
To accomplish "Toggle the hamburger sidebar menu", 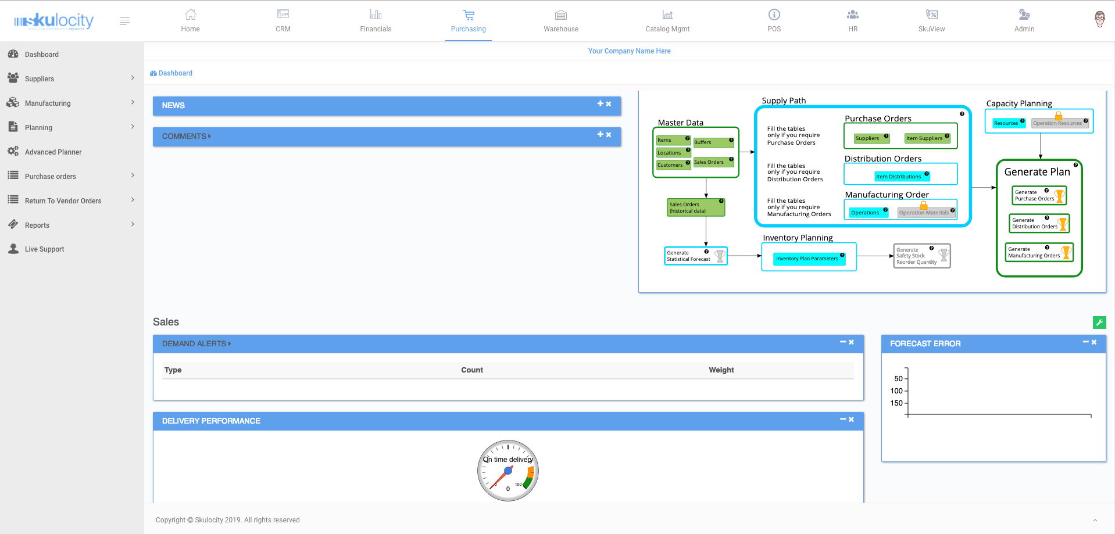I will tap(124, 21).
